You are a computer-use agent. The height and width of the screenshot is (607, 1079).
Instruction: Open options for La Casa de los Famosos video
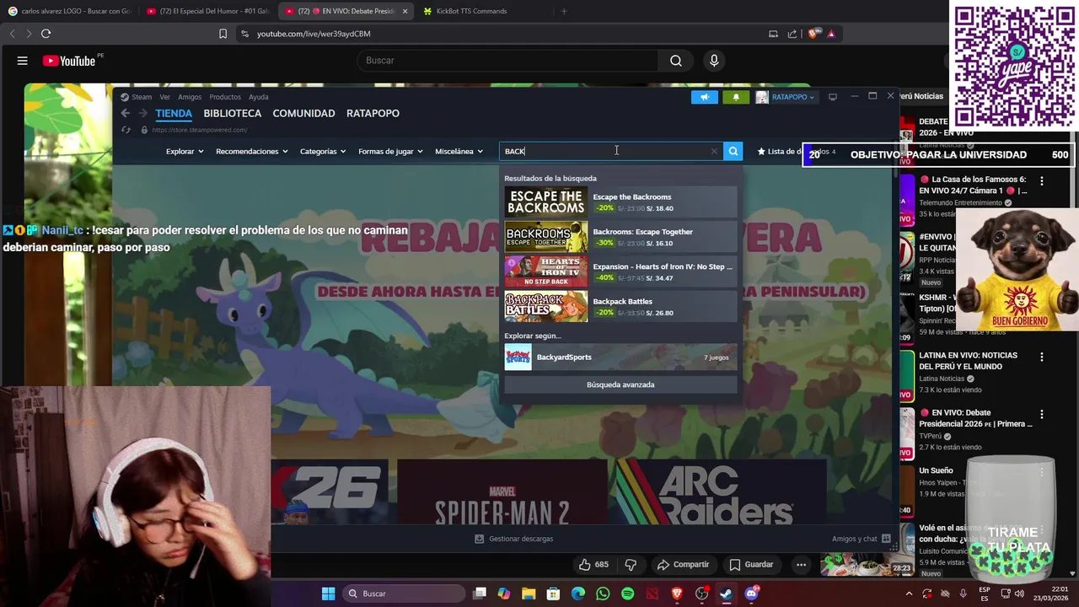click(x=1042, y=181)
